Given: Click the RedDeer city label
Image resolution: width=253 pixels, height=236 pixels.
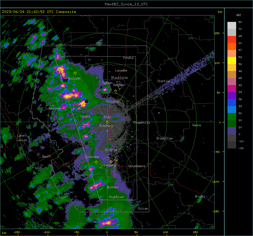Looking at the screenshot, I should (119, 85).
